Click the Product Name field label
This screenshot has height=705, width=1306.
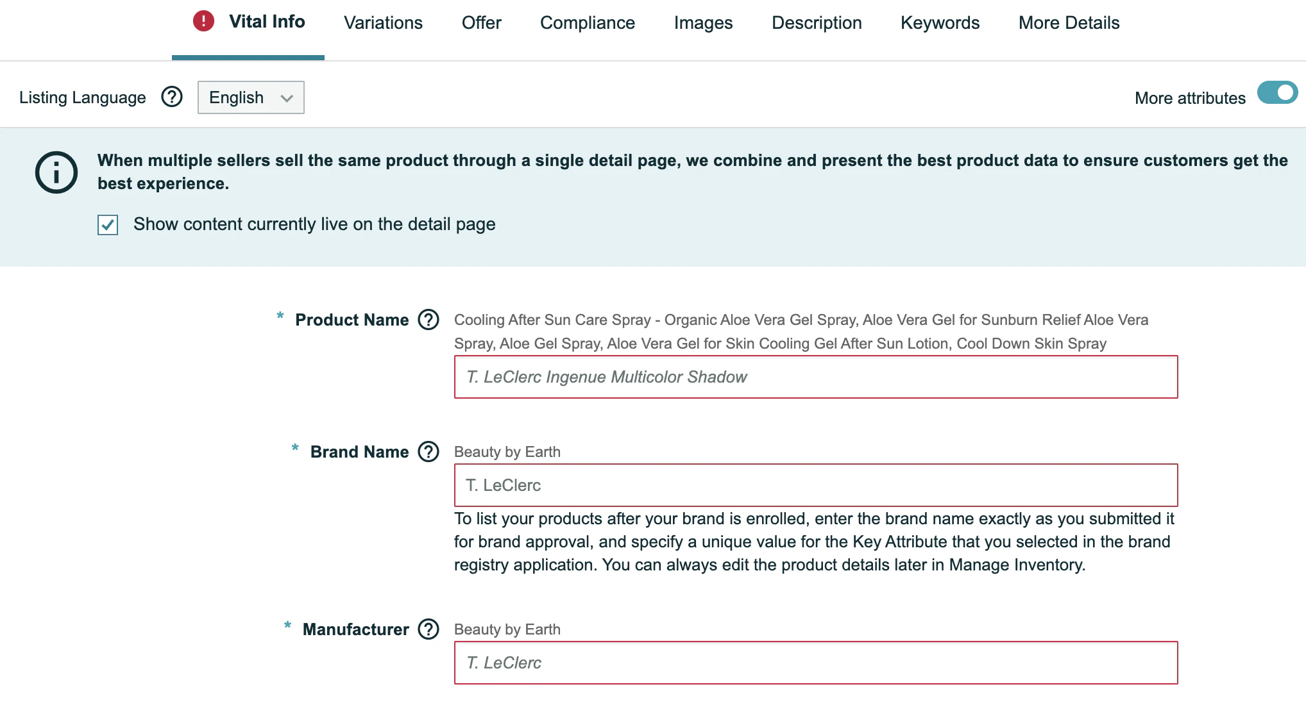coord(352,320)
